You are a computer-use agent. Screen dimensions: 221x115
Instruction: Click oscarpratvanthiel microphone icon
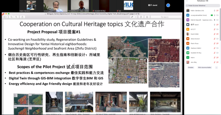(215, 15)
